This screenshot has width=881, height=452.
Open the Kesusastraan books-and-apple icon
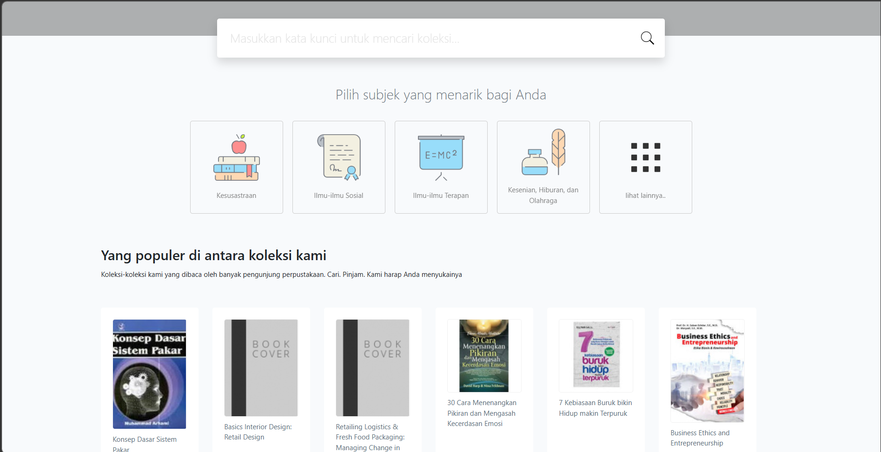click(x=236, y=157)
